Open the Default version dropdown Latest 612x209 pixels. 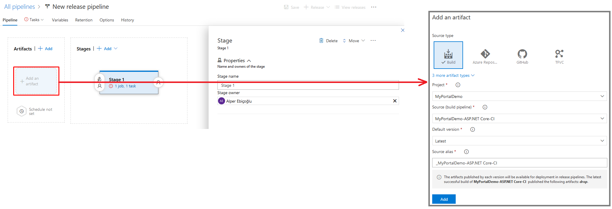coord(519,141)
